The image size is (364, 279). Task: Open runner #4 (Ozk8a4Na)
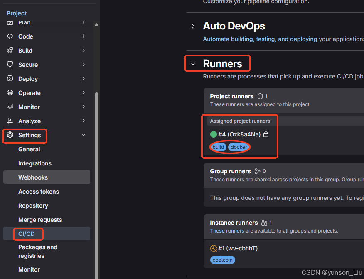click(x=239, y=134)
